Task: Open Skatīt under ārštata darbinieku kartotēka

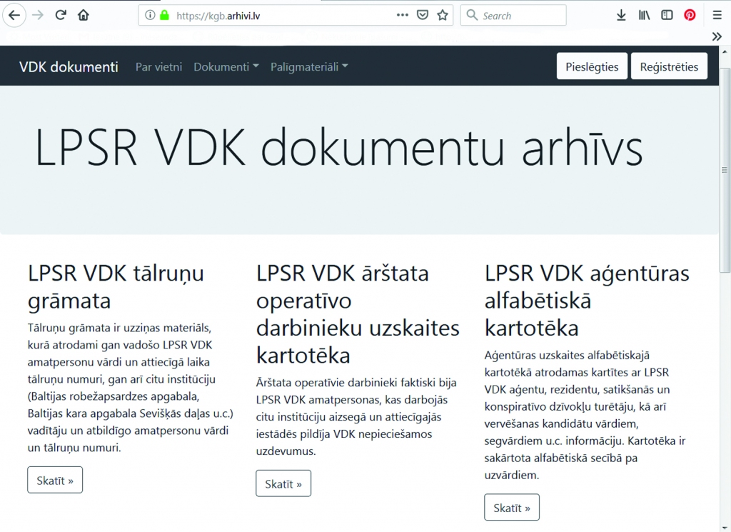Action: point(283,483)
